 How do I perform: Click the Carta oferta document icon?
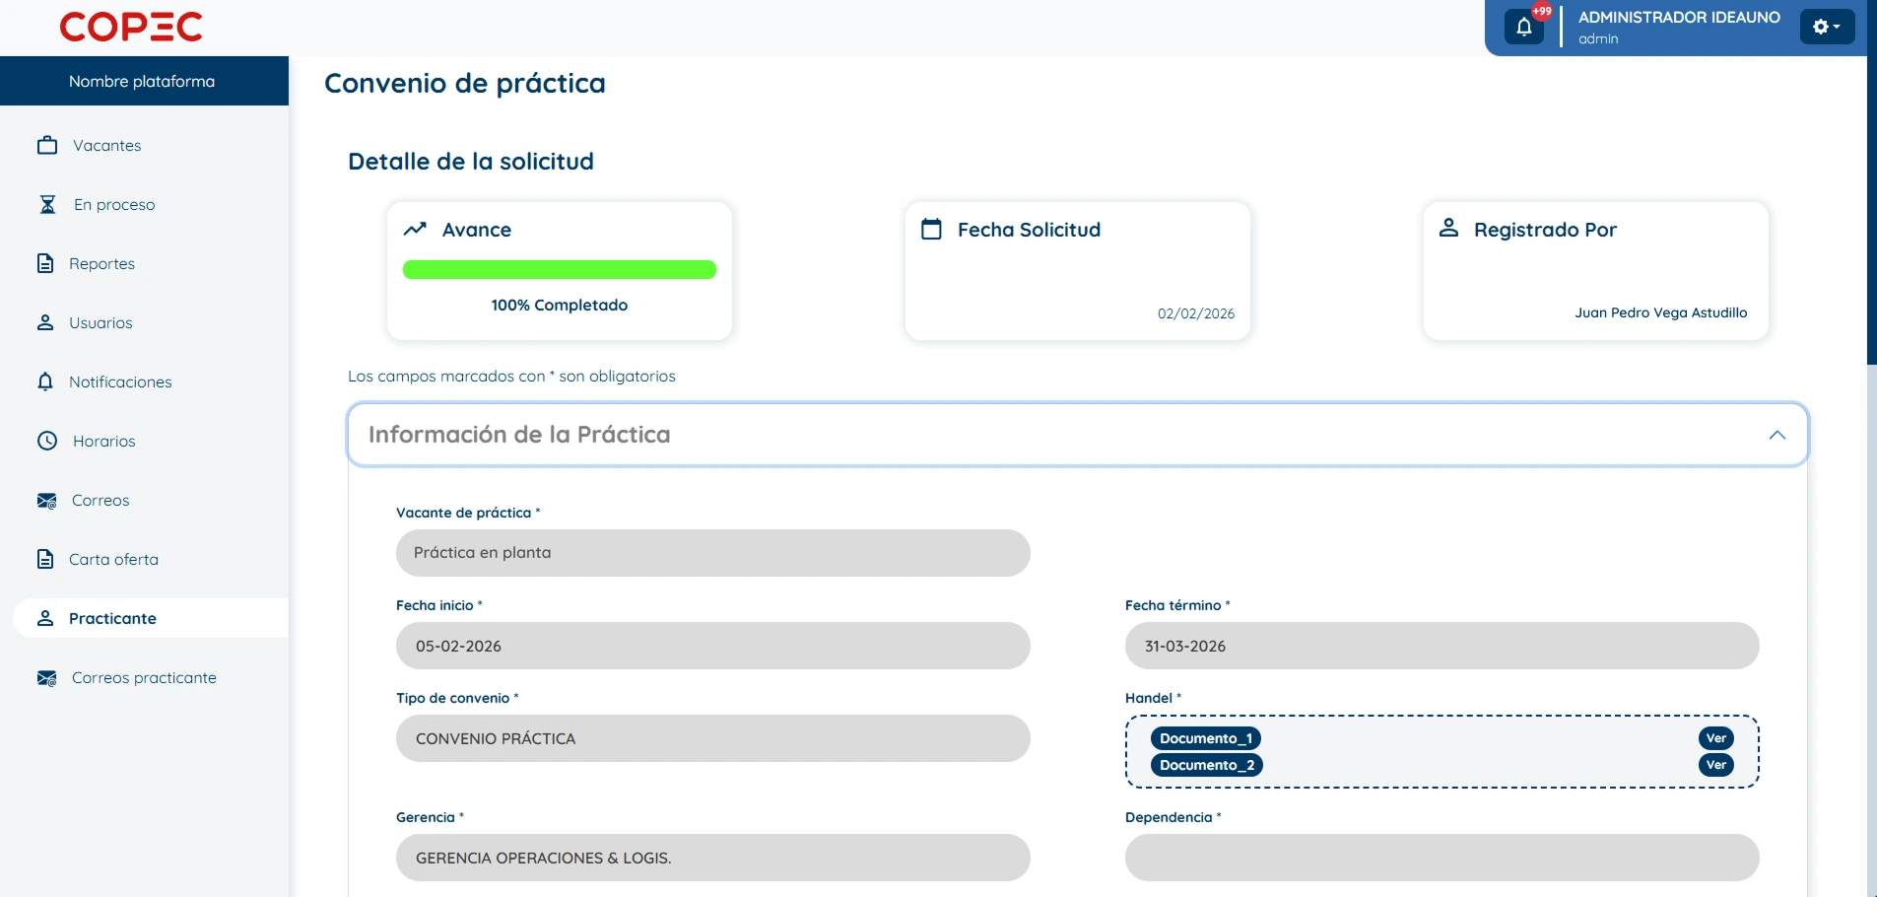45,559
